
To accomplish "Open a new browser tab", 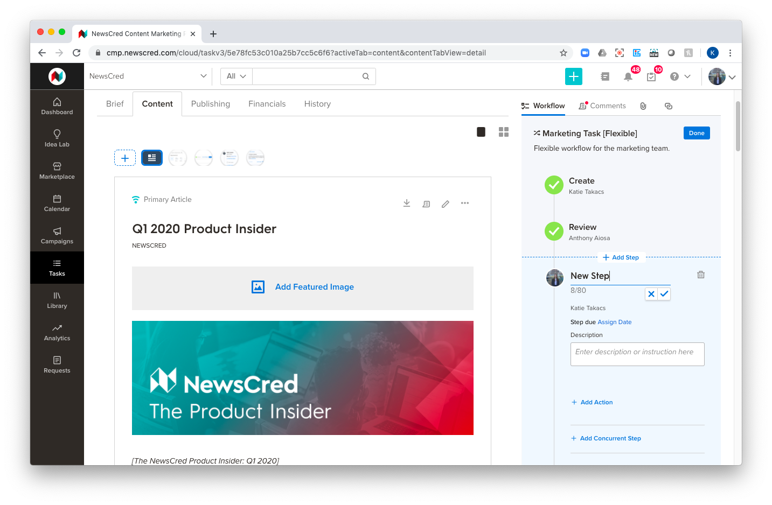I will (x=213, y=34).
